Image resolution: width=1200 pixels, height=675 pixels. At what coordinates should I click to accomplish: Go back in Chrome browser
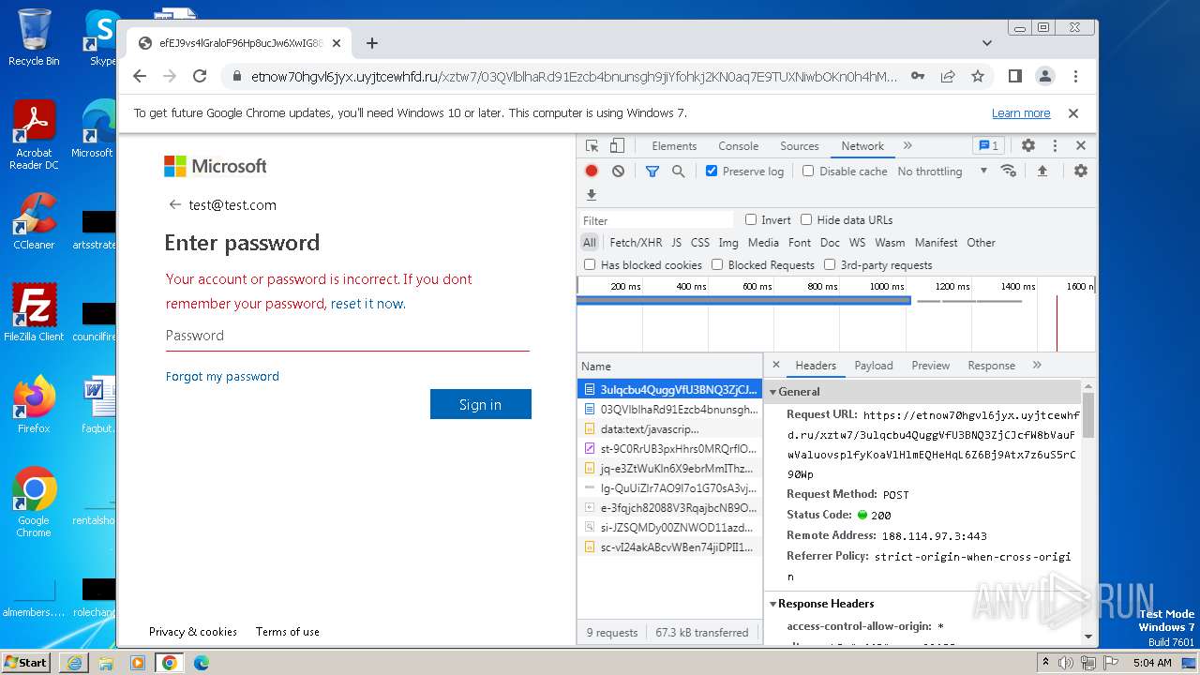coord(140,77)
